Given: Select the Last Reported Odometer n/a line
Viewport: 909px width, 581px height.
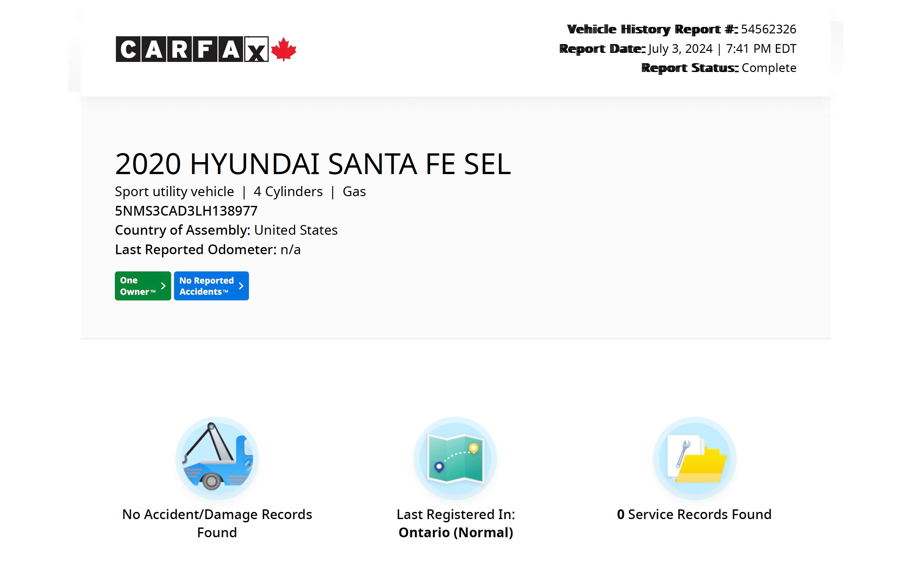Looking at the screenshot, I should (208, 250).
